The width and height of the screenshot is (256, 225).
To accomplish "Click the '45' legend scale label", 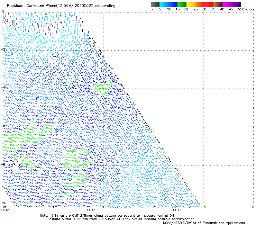I will (231, 9).
